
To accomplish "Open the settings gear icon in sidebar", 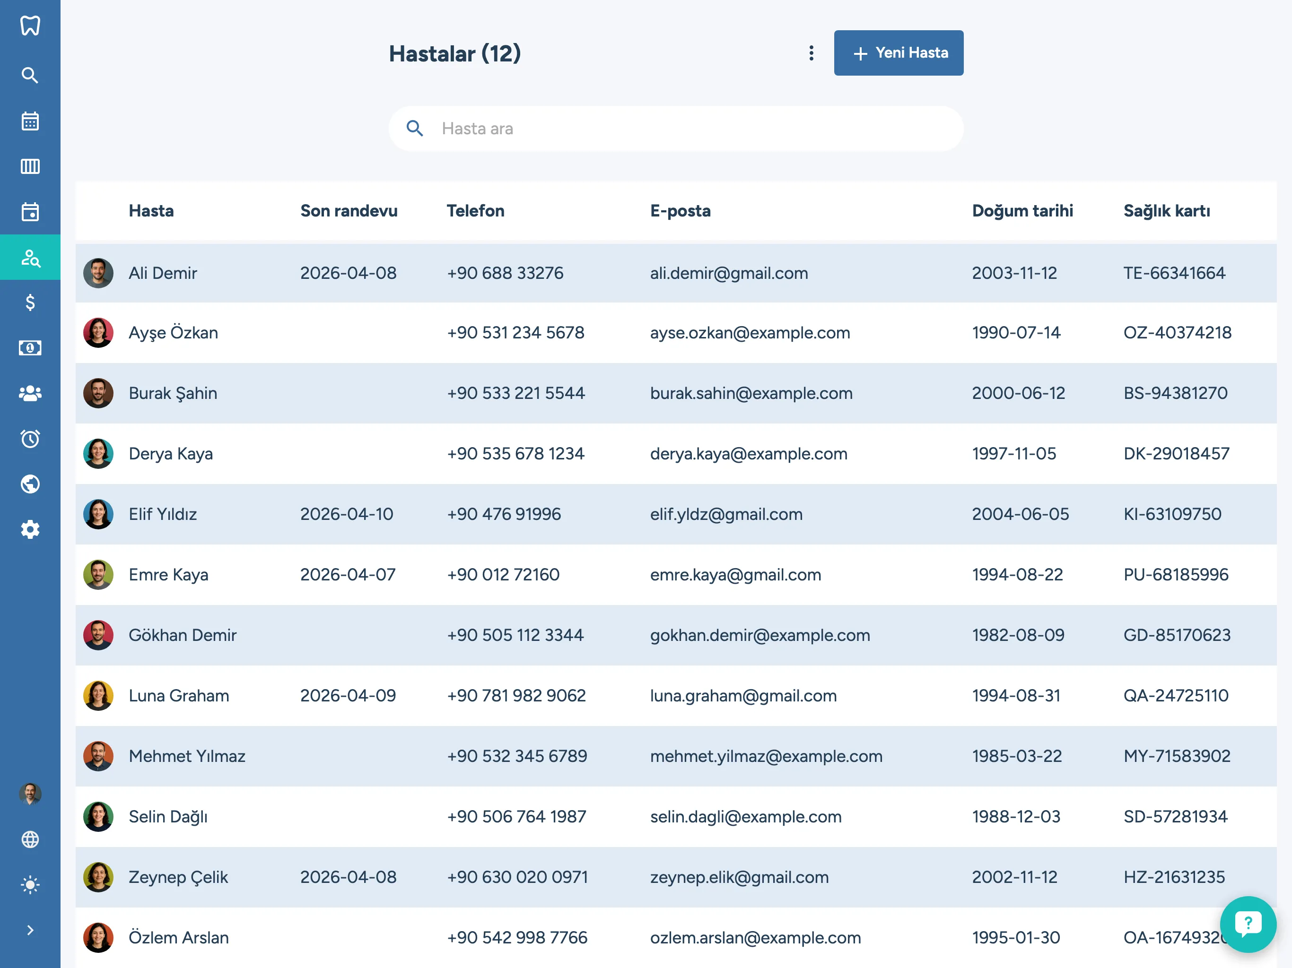I will (30, 529).
